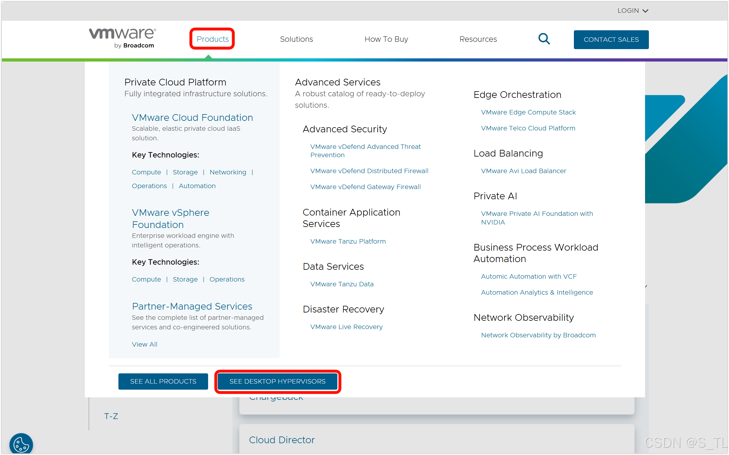Click the VMware by Broadcom logo
The width and height of the screenshot is (729, 455).
[123, 38]
